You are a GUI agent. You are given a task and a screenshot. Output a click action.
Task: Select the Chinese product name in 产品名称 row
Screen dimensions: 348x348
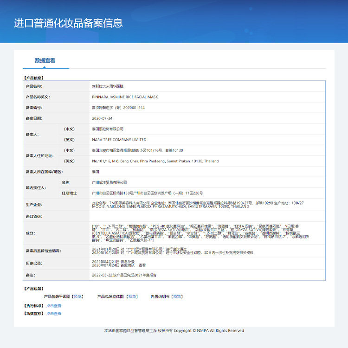108,86
